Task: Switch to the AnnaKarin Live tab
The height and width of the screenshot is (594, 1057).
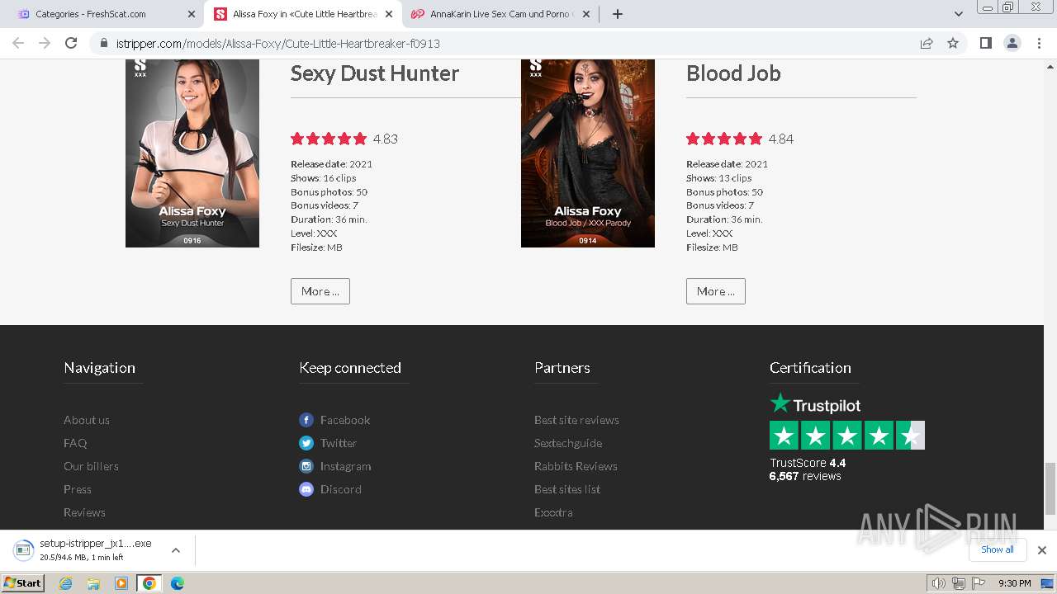Action: click(500, 14)
